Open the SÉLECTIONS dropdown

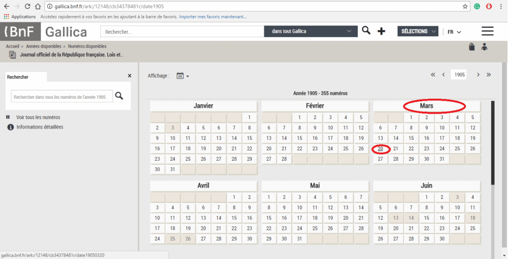coord(418,31)
